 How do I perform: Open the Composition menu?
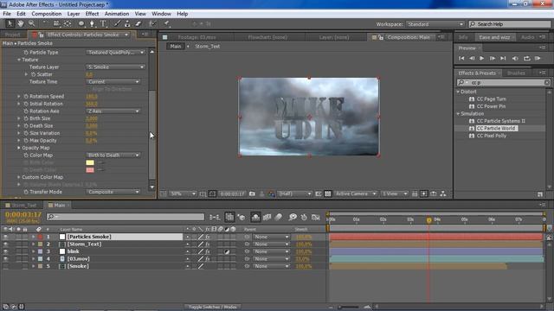(46, 14)
